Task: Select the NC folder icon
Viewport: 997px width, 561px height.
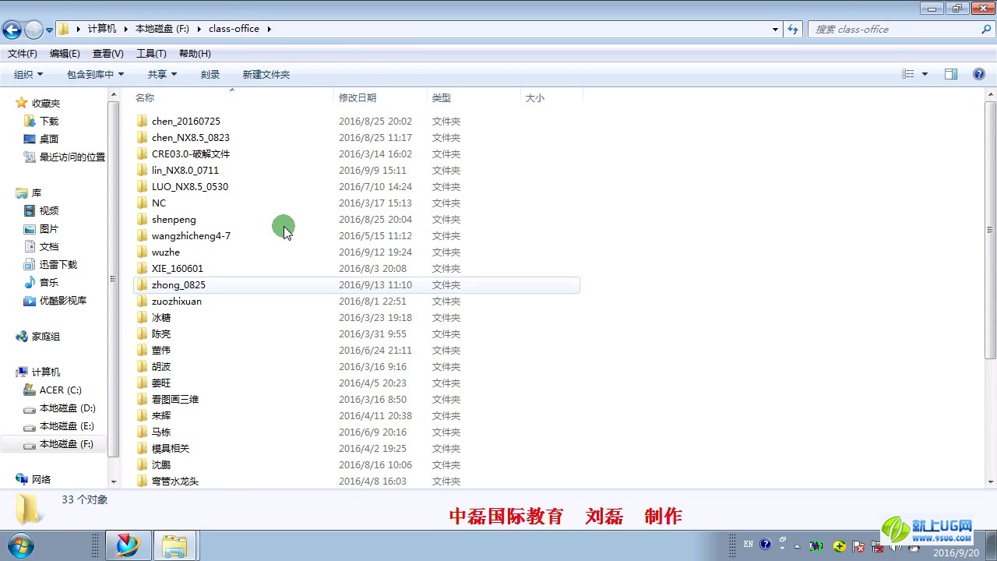Action: pyautogui.click(x=142, y=203)
